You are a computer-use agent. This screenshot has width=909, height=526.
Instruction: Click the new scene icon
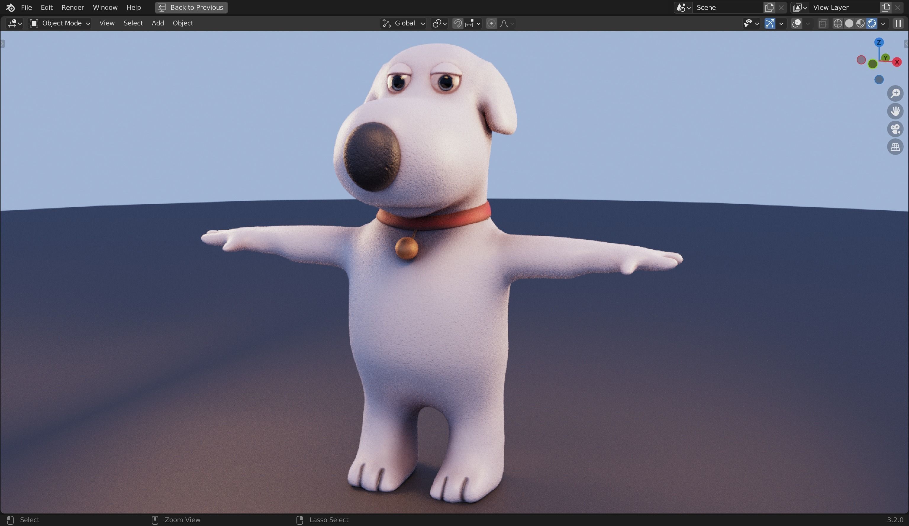point(769,8)
